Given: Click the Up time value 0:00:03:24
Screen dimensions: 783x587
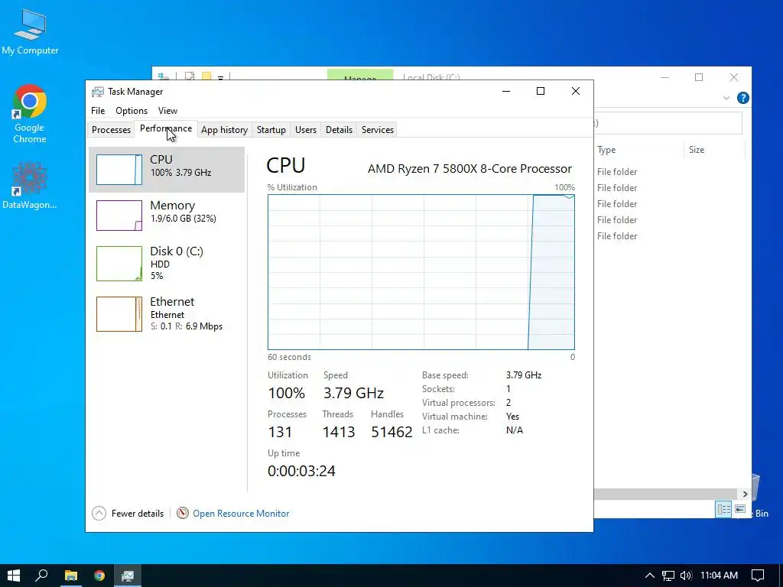Looking at the screenshot, I should pos(301,471).
